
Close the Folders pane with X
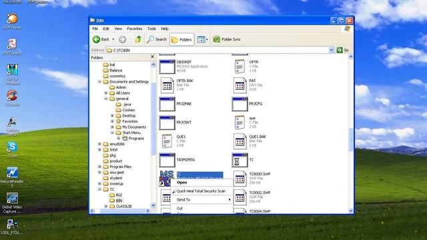pyautogui.click(x=153, y=57)
